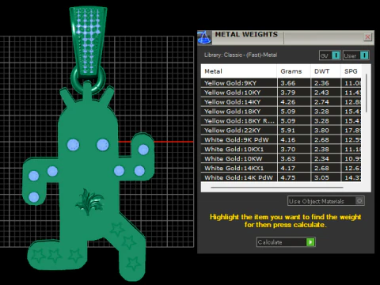Click the Library: Classic - (Fast)-Metal label
The width and height of the screenshot is (380, 285).
[x=241, y=55]
